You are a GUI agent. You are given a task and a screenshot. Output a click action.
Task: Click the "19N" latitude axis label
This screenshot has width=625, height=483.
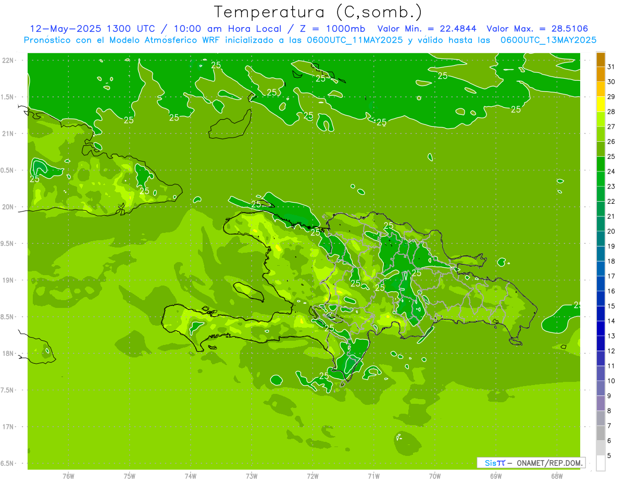pyautogui.click(x=8, y=280)
